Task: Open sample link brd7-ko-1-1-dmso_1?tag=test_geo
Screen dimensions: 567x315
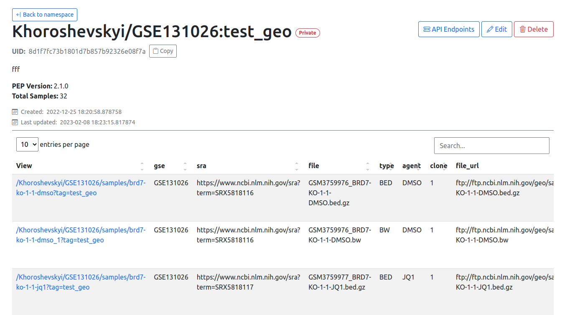Action: click(x=81, y=235)
